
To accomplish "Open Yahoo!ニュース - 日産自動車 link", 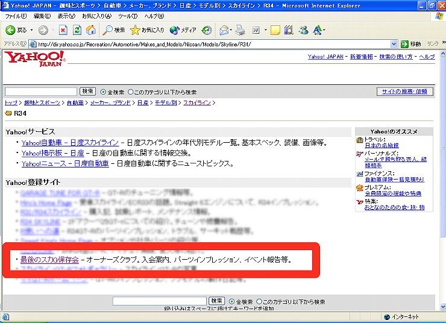I will tap(65, 163).
